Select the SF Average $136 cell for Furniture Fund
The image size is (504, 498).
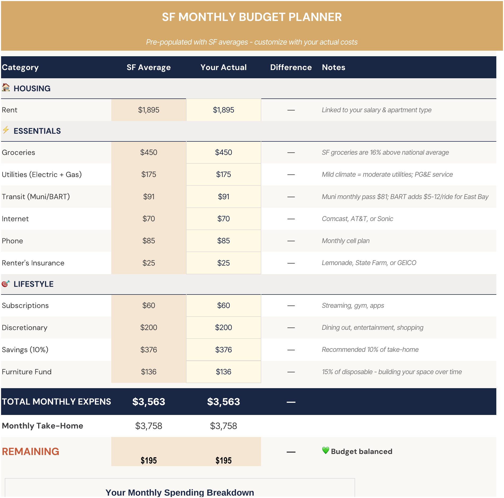pyautogui.click(x=149, y=372)
